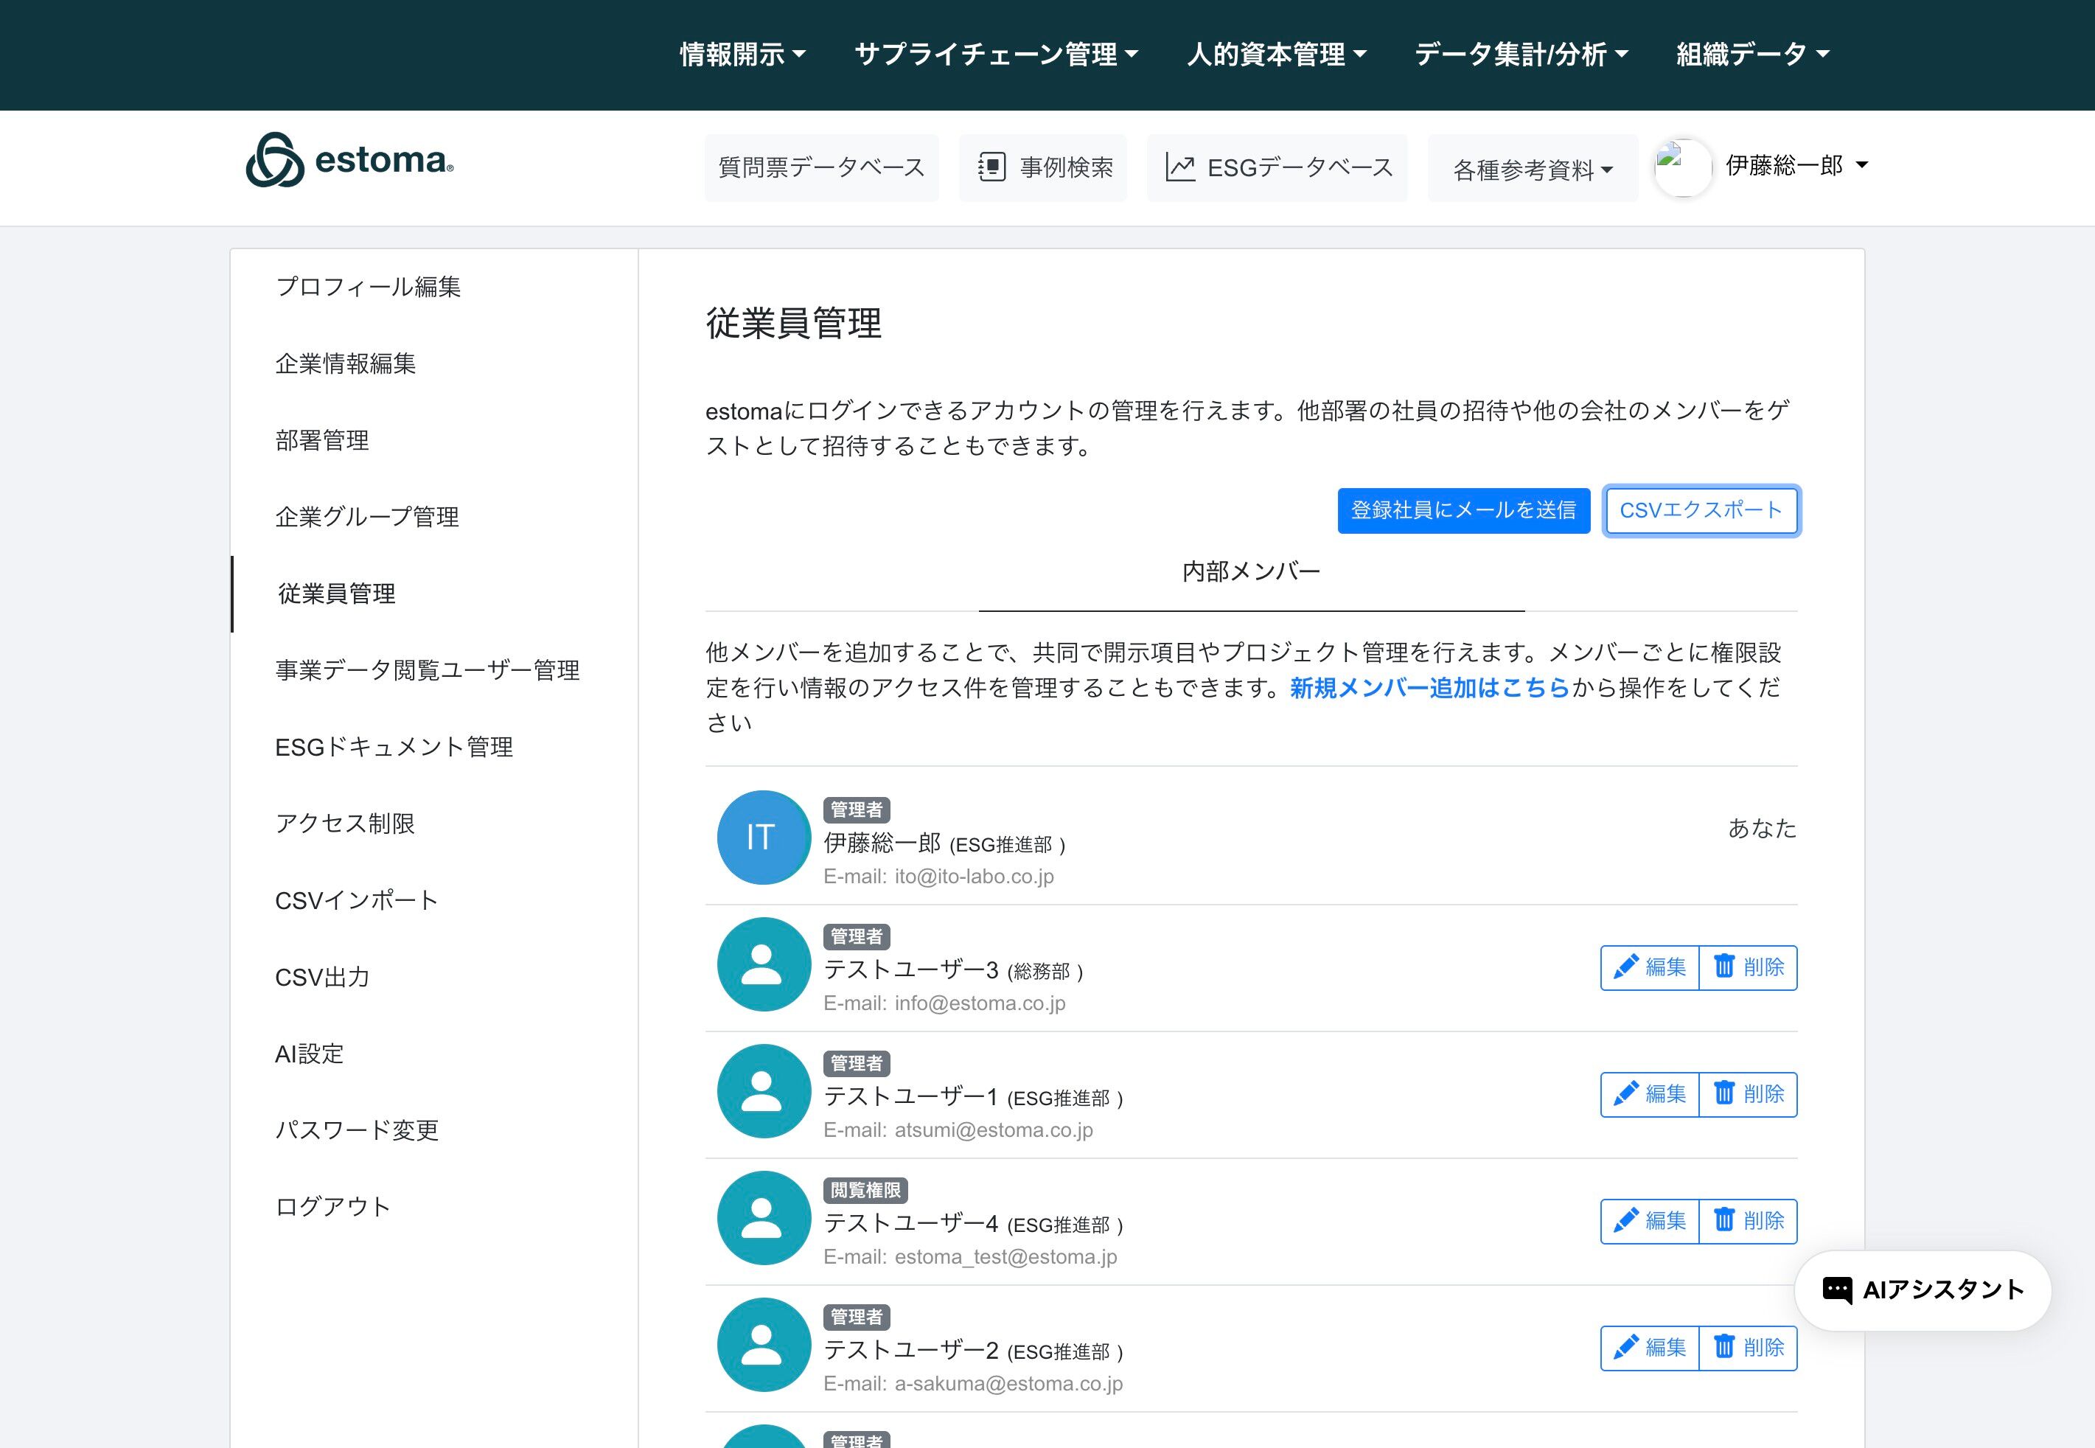Viewport: 2095px width, 1448px height.
Task: Click the 登録社員にメールを送信 button
Action: pos(1463,510)
